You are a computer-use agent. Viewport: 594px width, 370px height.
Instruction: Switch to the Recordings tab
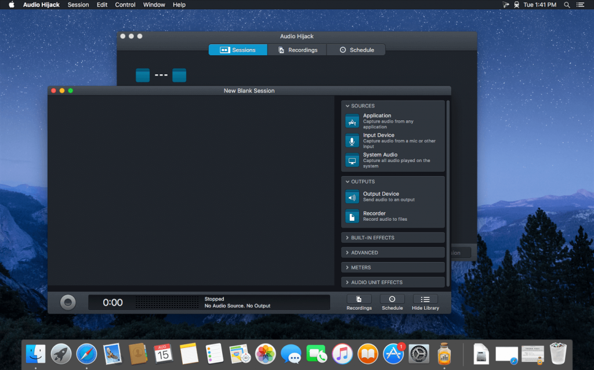(297, 49)
